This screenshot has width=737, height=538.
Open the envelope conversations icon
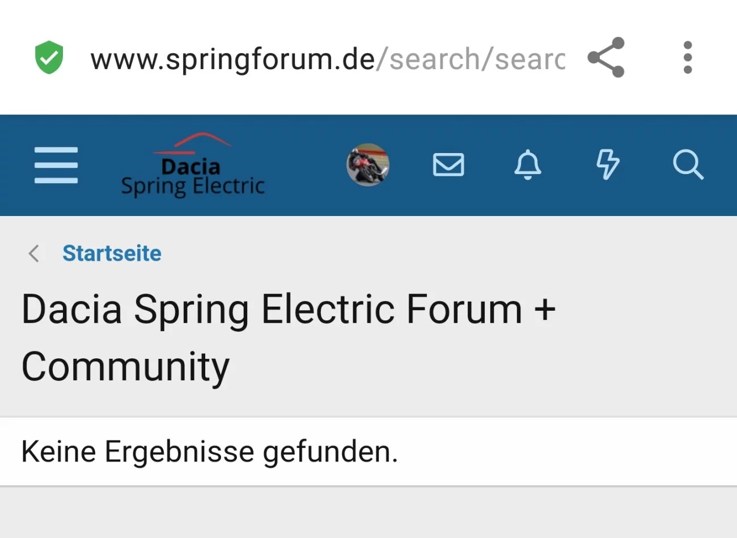point(448,165)
